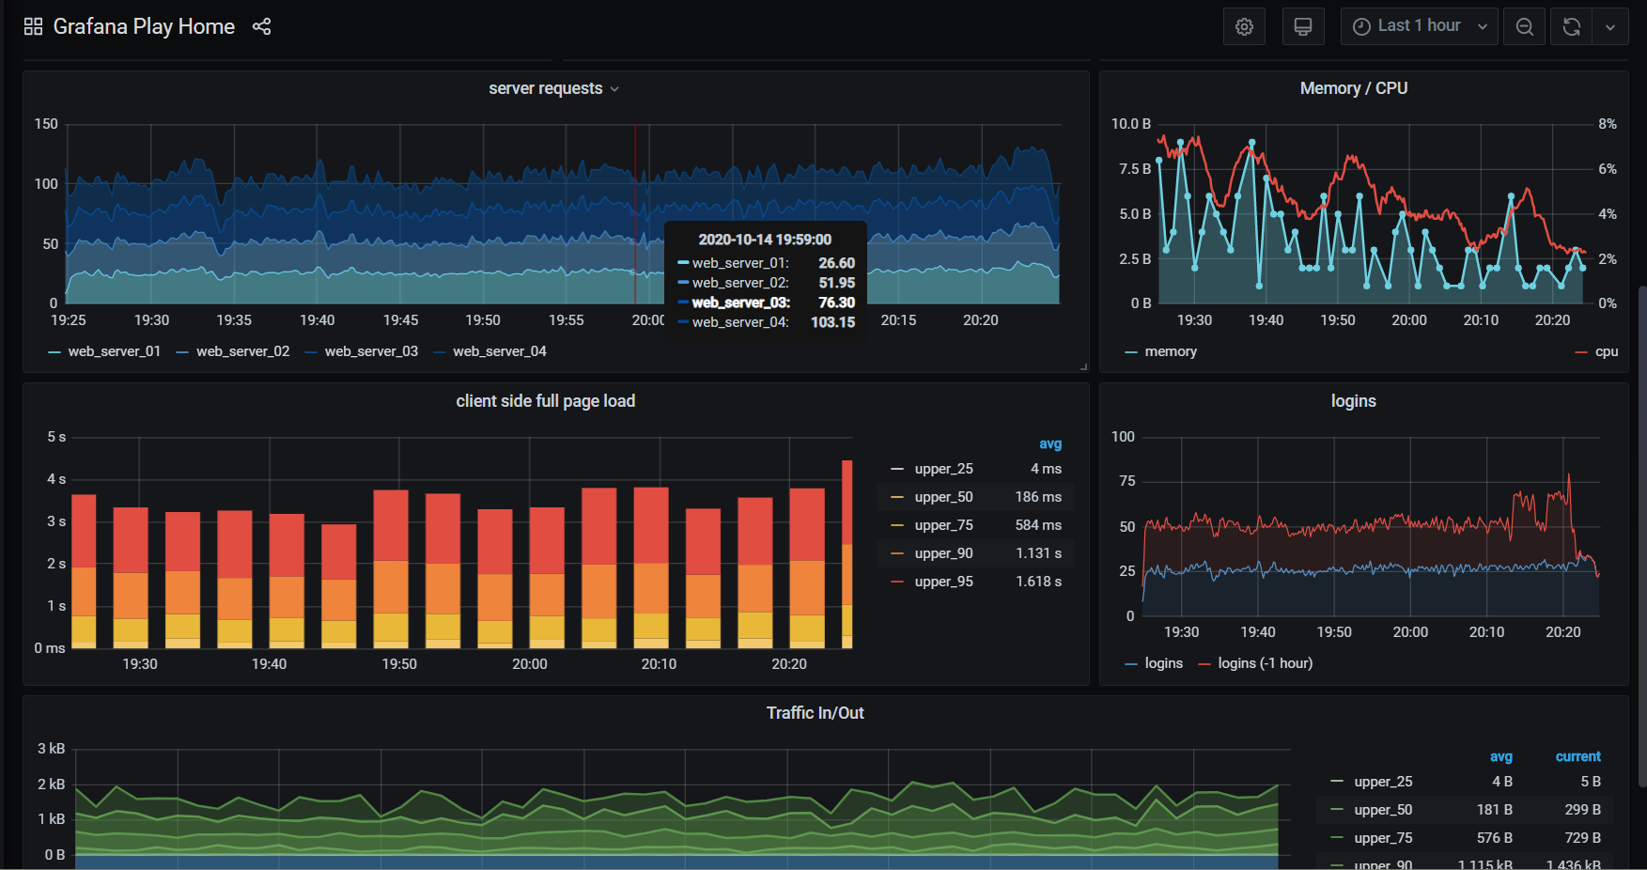
Task: Click the page vertical scrollbar
Action: coord(1641,536)
